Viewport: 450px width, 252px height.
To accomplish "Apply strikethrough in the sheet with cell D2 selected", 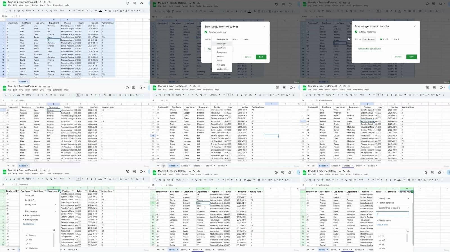I will 95,95.
